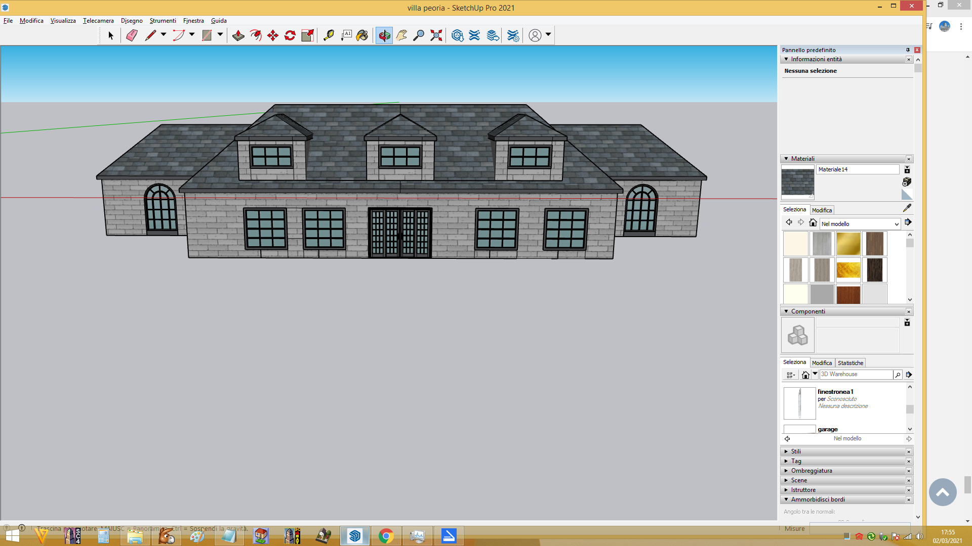Select the finestronea1 component thumbnail
The width and height of the screenshot is (972, 546).
coord(799,403)
